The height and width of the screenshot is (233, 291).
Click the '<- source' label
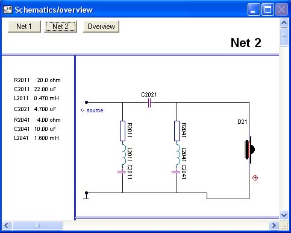(x=92, y=110)
